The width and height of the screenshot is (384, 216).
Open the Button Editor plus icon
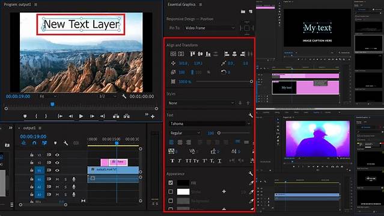point(153,116)
